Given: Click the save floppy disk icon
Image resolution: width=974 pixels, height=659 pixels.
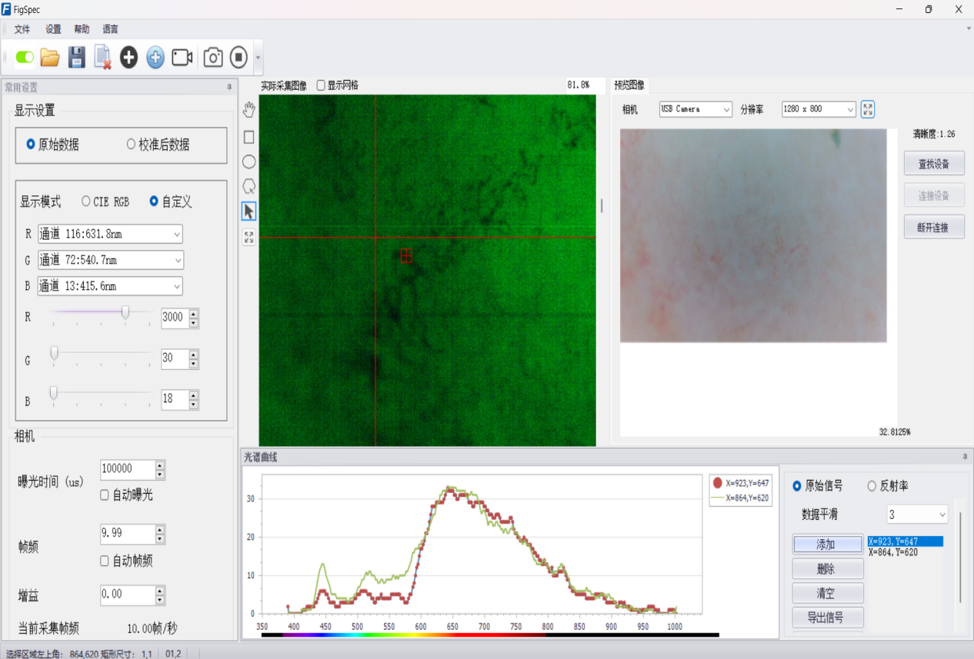Looking at the screenshot, I should point(76,58).
